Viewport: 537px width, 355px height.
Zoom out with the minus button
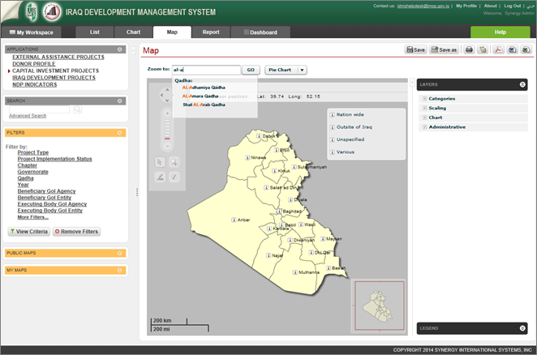tap(167, 146)
